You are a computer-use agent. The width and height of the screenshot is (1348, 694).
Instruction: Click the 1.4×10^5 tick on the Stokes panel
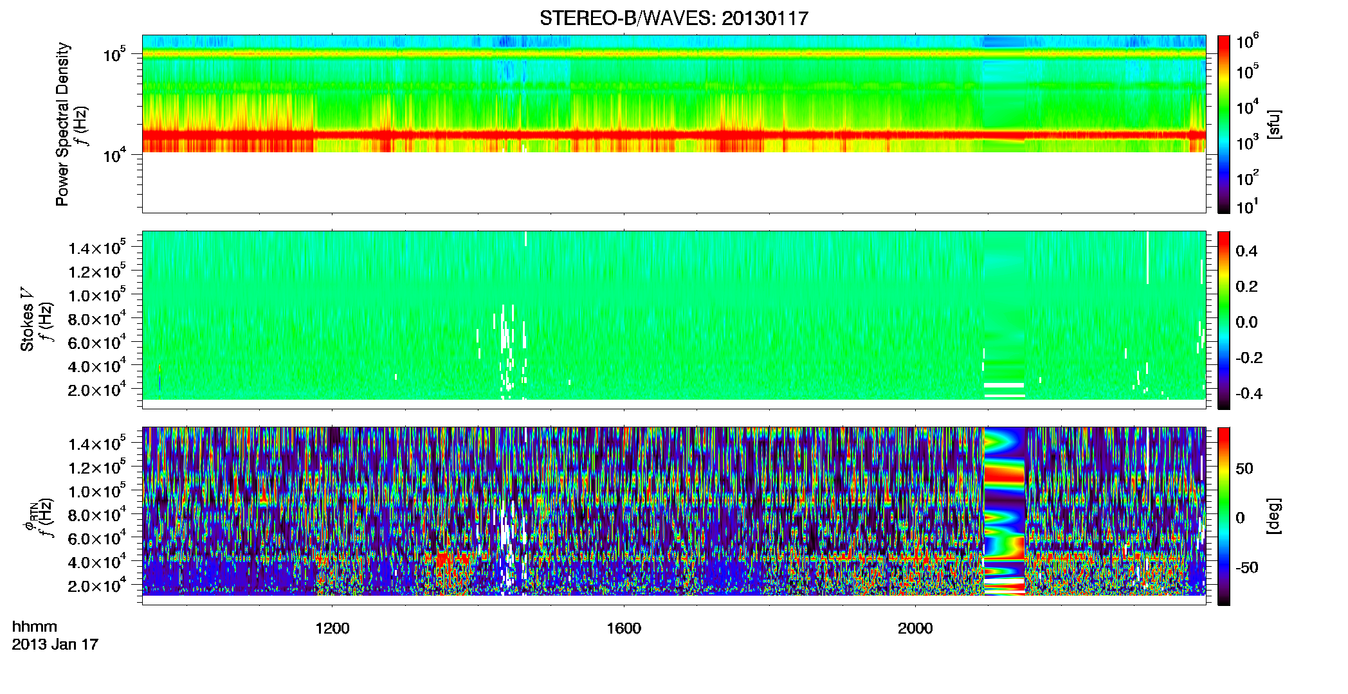[x=97, y=247]
